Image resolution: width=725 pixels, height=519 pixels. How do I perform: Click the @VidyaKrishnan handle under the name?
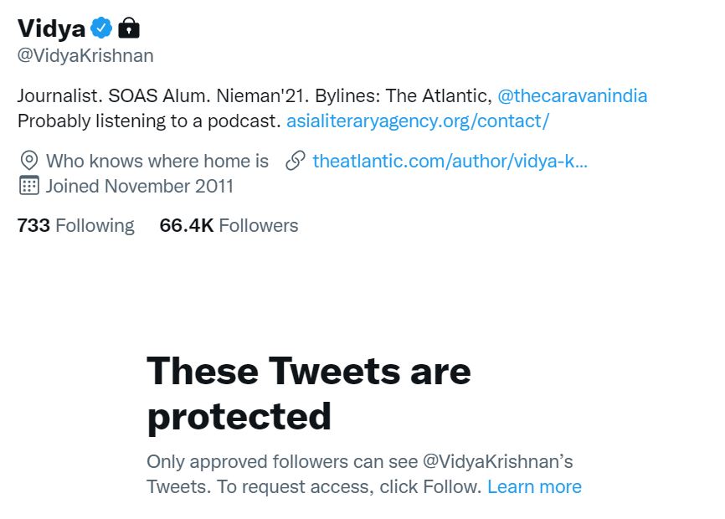click(x=85, y=56)
